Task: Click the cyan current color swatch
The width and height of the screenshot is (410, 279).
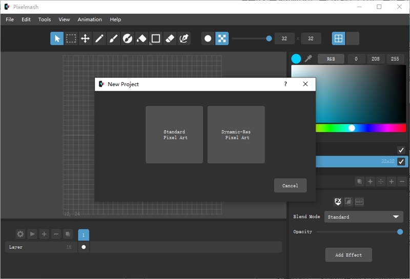Action: click(x=296, y=58)
